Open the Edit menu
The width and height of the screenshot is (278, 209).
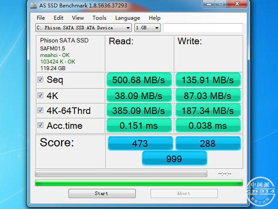58,18
